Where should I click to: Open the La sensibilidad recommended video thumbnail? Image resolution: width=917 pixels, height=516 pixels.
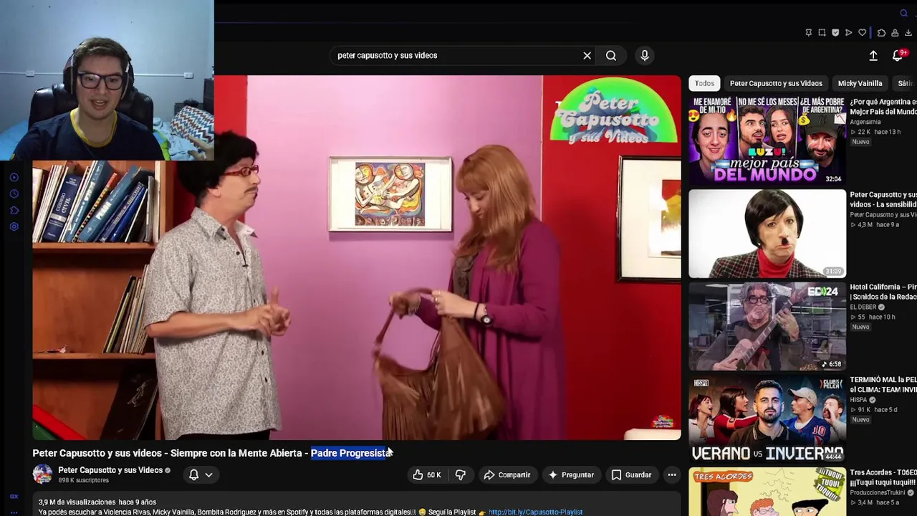point(767,234)
